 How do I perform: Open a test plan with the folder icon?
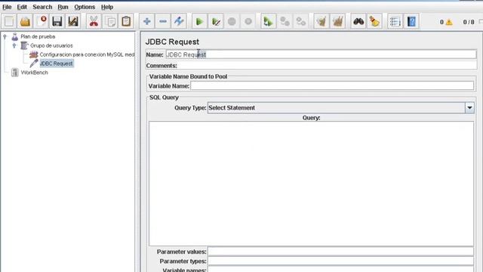click(25, 21)
